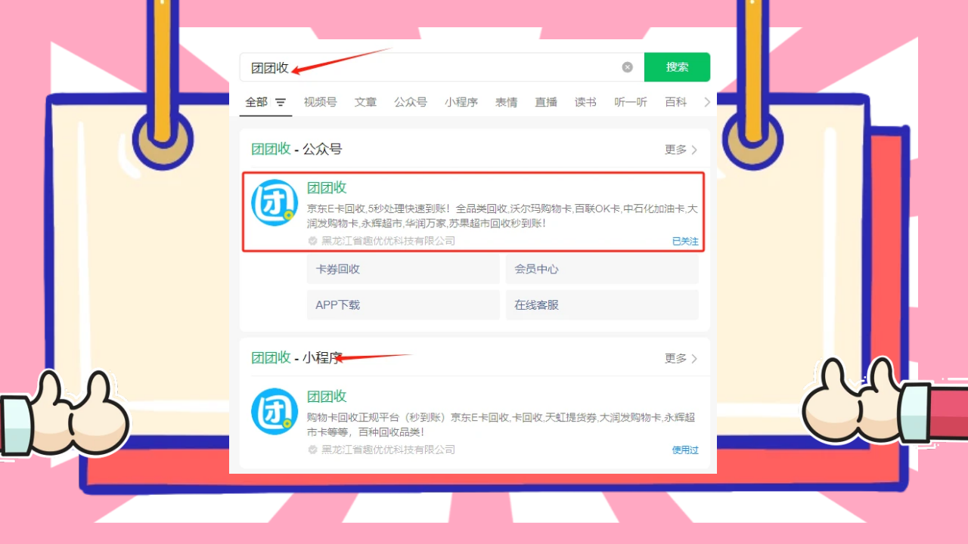The width and height of the screenshot is (968, 544).
Task: Click the 团团收 avatar in the 公众号 result
Action: pyautogui.click(x=275, y=202)
